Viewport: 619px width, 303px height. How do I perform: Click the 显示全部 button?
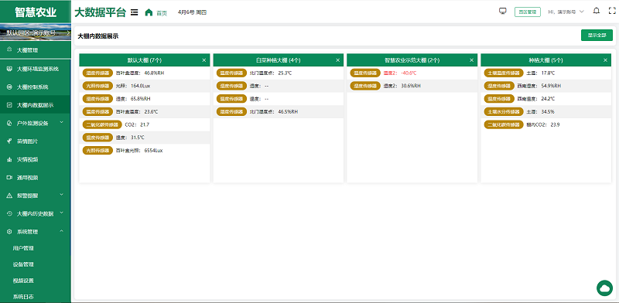597,35
